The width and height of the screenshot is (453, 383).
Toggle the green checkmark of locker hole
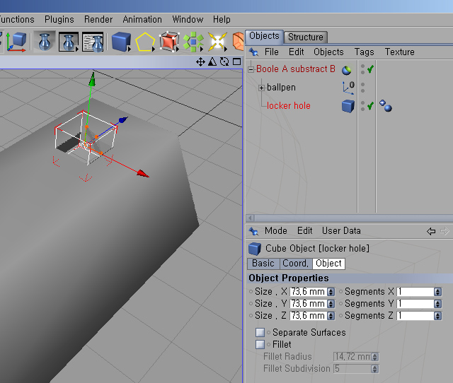point(370,106)
